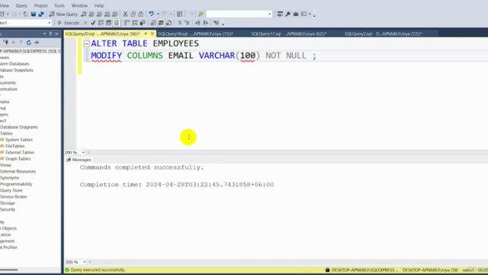Decrease the line indent
This screenshot has height=275, width=488.
pos(197,23)
